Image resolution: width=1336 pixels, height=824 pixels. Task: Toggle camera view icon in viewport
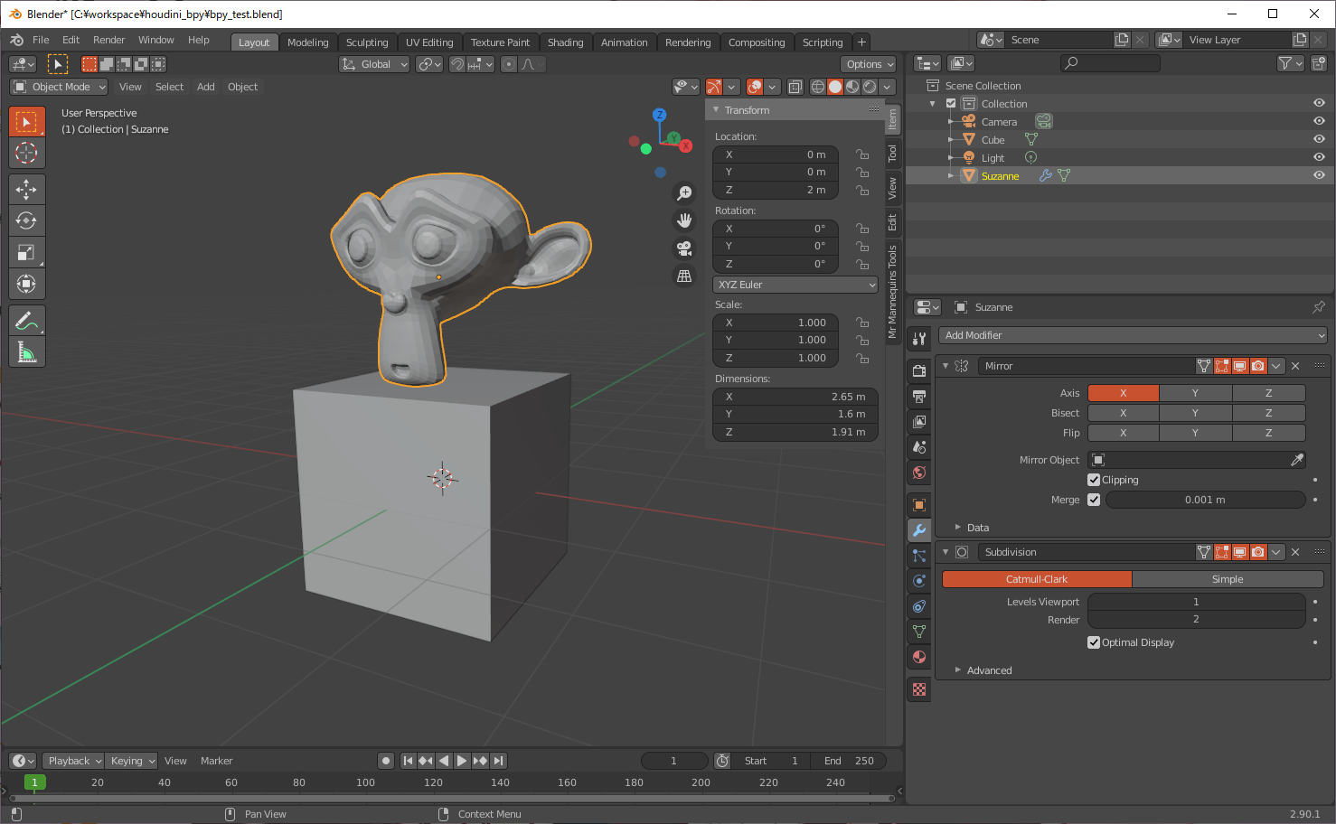click(684, 248)
